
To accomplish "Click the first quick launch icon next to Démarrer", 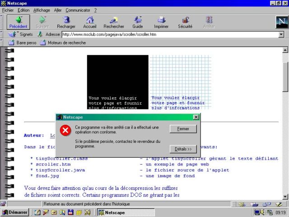I will click(37, 212).
